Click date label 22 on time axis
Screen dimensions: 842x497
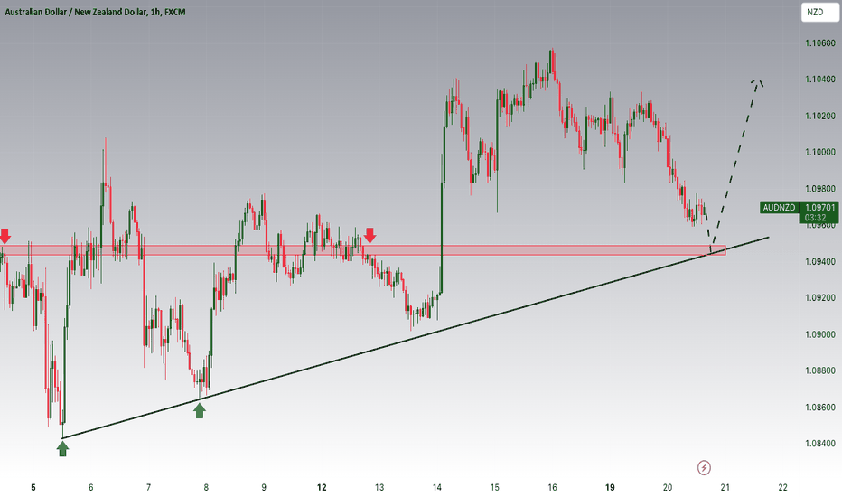coord(783,487)
